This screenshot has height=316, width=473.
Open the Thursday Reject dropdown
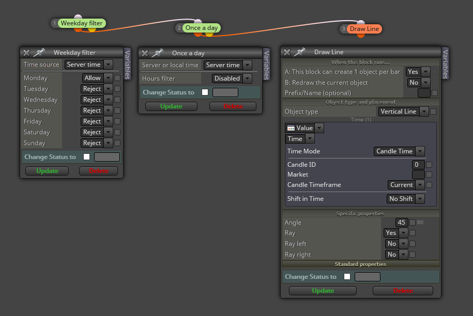(x=97, y=110)
